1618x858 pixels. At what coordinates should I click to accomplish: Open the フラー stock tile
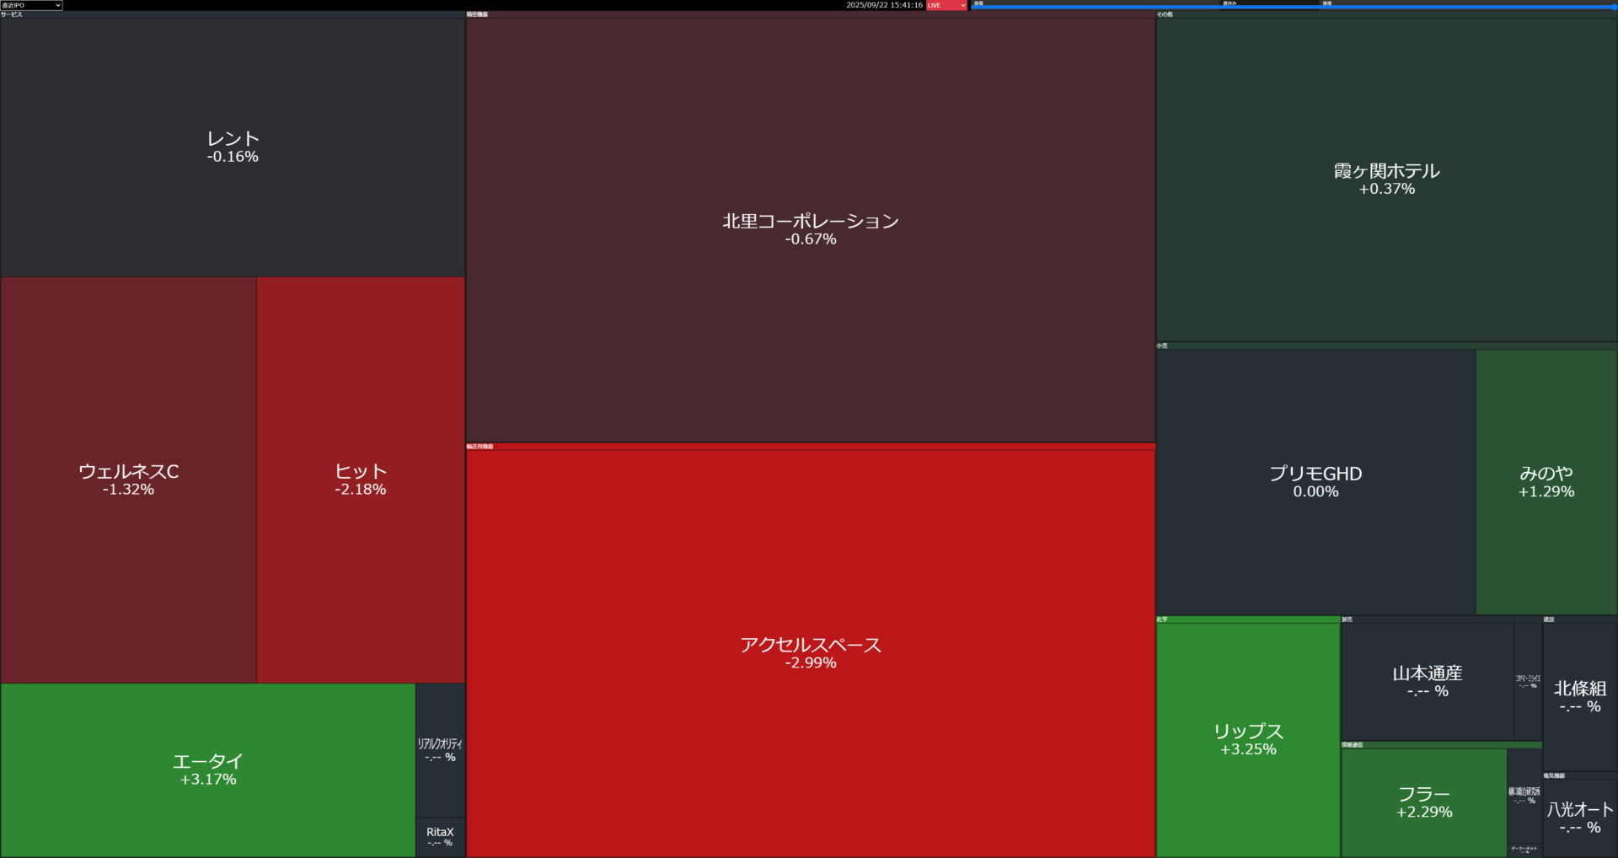click(x=1423, y=802)
